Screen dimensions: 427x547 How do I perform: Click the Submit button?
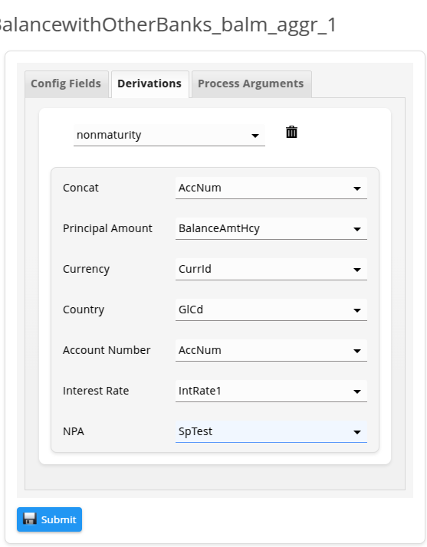point(49,519)
